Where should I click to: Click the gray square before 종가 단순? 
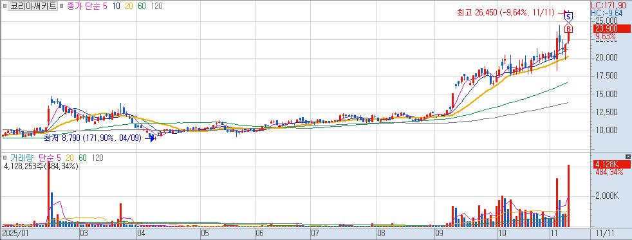point(62,6)
